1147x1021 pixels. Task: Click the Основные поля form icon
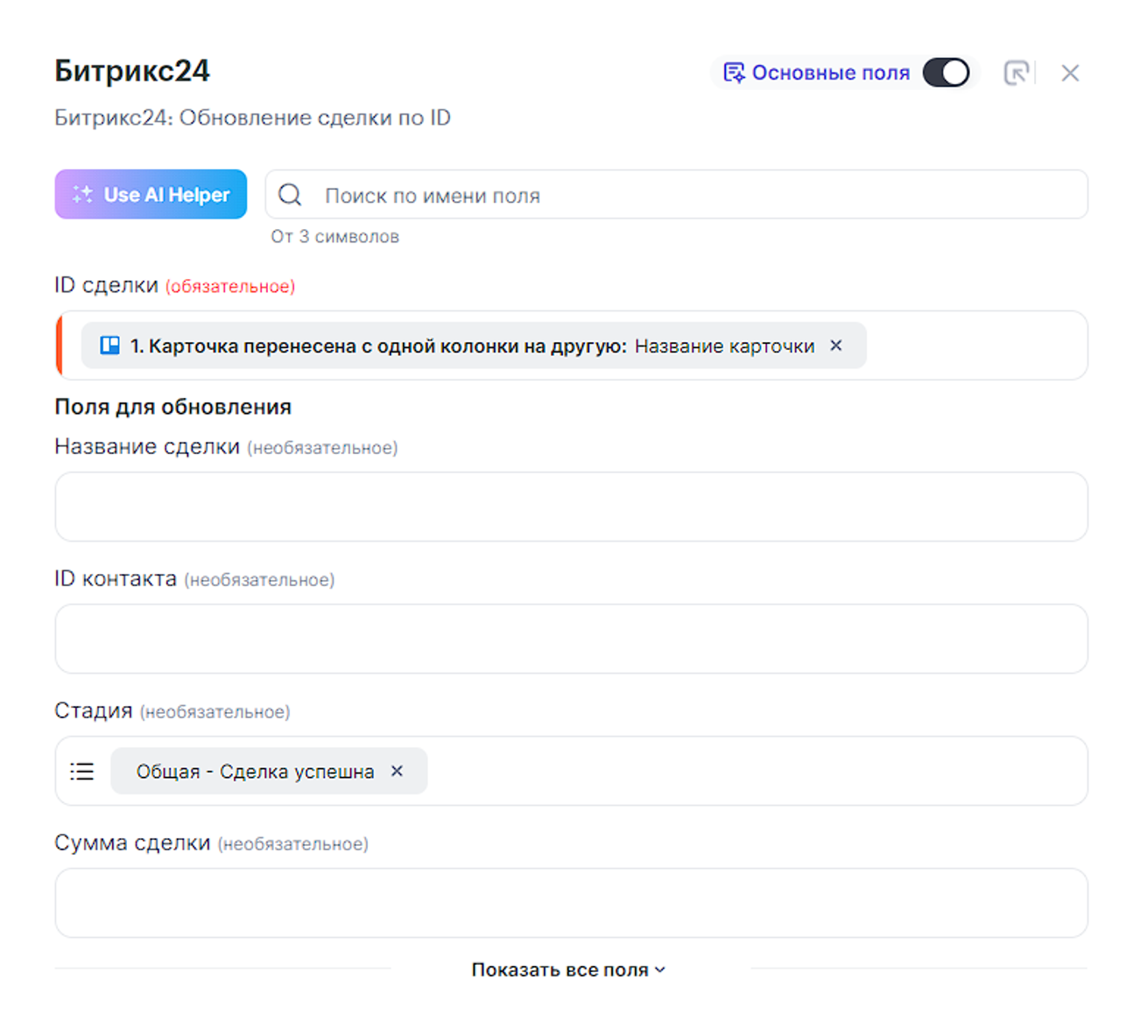coord(733,73)
